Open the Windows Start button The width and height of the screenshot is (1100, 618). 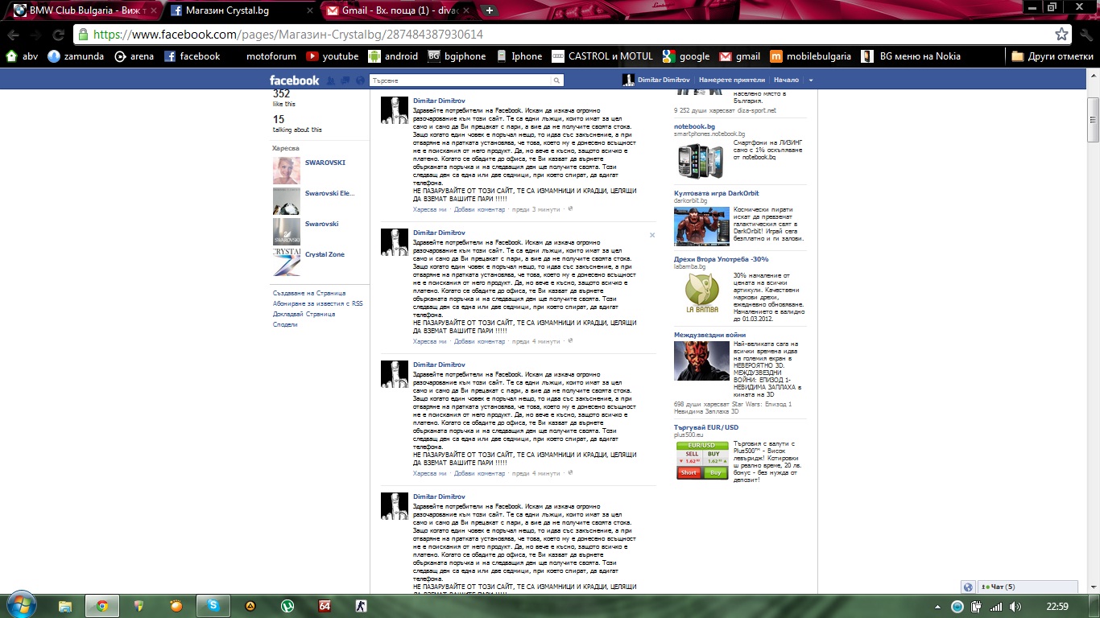click(x=21, y=605)
